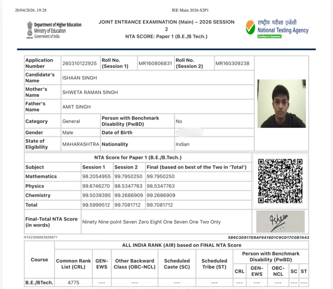Click Common Rank List (CRL) header

[73, 264]
